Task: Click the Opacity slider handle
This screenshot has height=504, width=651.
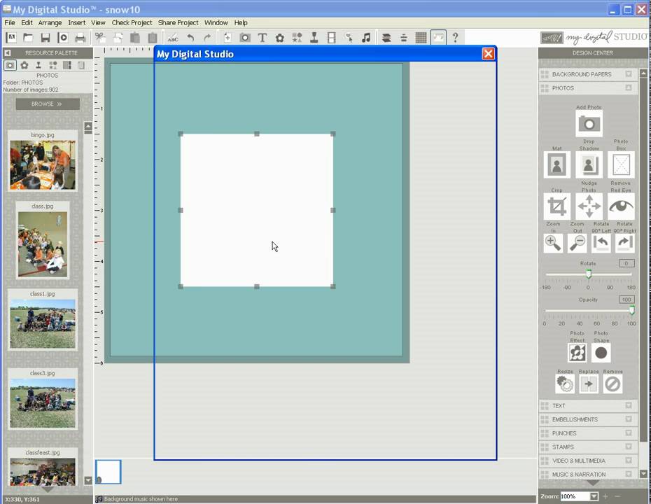Action: [x=631, y=310]
